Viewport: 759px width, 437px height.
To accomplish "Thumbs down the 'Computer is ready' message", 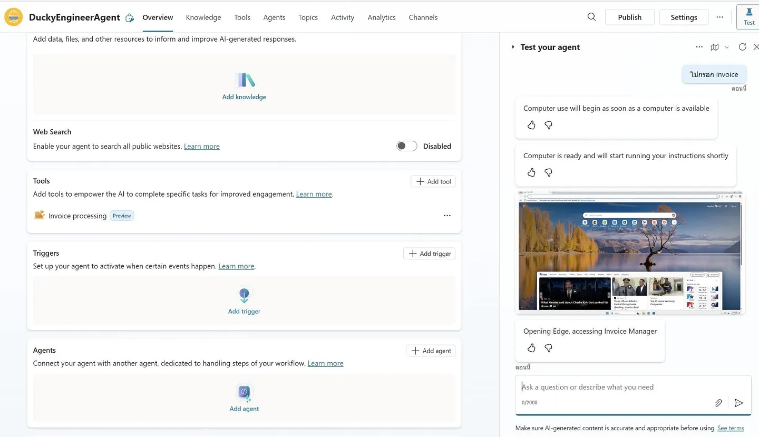I will pos(548,172).
